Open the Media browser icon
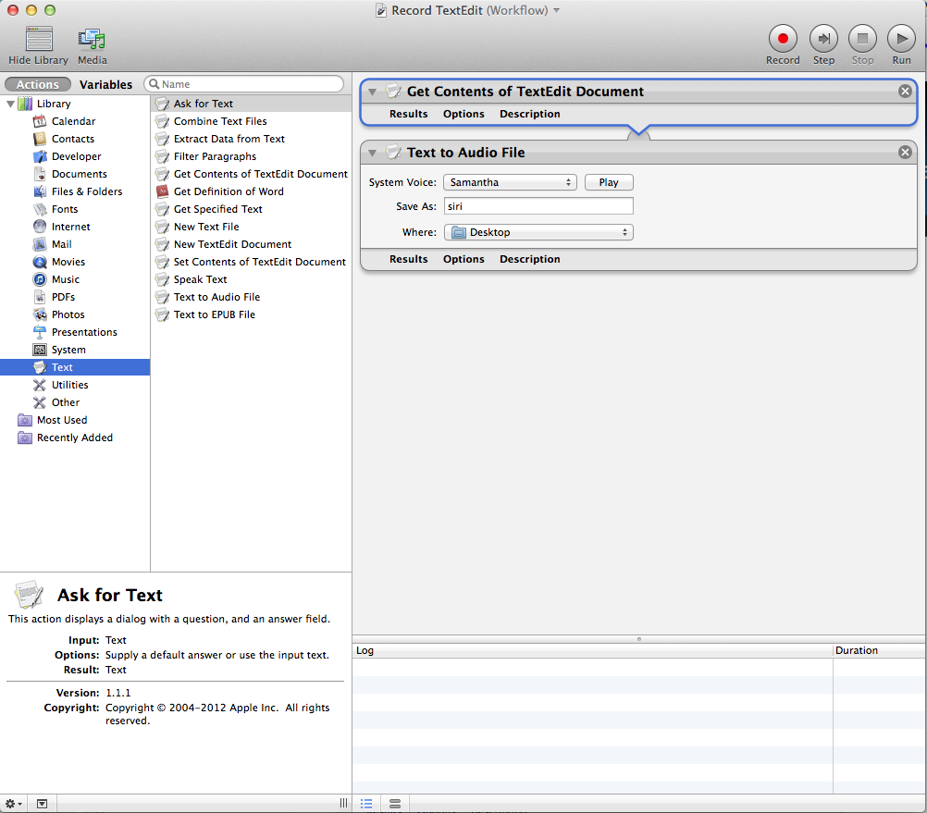 point(92,39)
